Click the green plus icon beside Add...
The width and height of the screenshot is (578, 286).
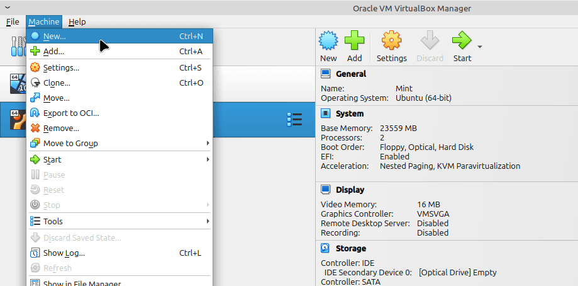(35, 51)
